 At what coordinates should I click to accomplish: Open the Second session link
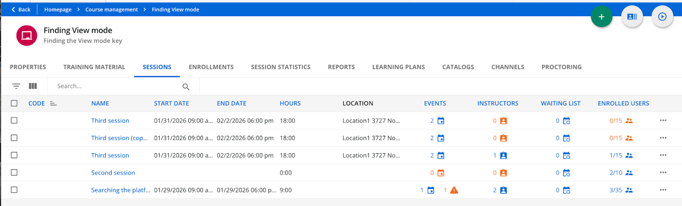pyautogui.click(x=113, y=173)
